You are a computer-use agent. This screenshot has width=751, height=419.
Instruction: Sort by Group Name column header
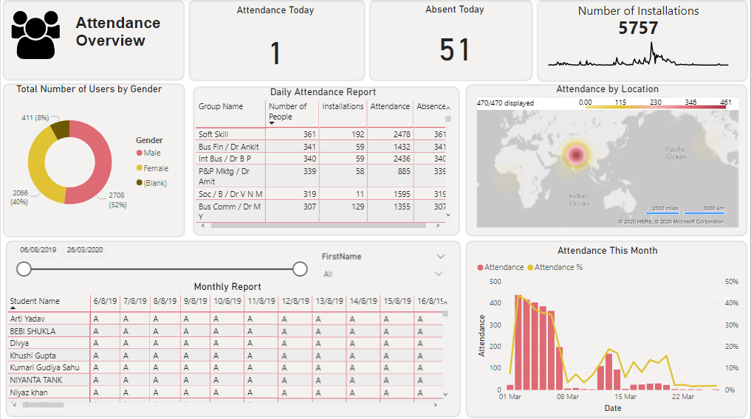coord(221,106)
